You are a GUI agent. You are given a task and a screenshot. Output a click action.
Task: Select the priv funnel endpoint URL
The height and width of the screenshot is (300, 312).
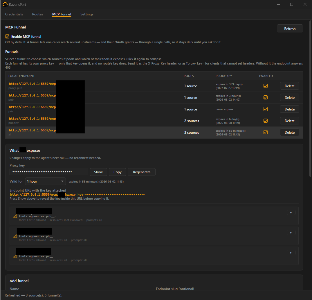pos(32,107)
